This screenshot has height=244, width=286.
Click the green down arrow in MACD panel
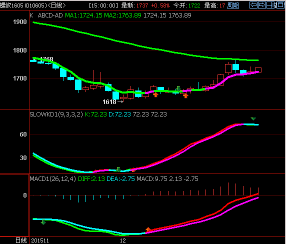43,222
